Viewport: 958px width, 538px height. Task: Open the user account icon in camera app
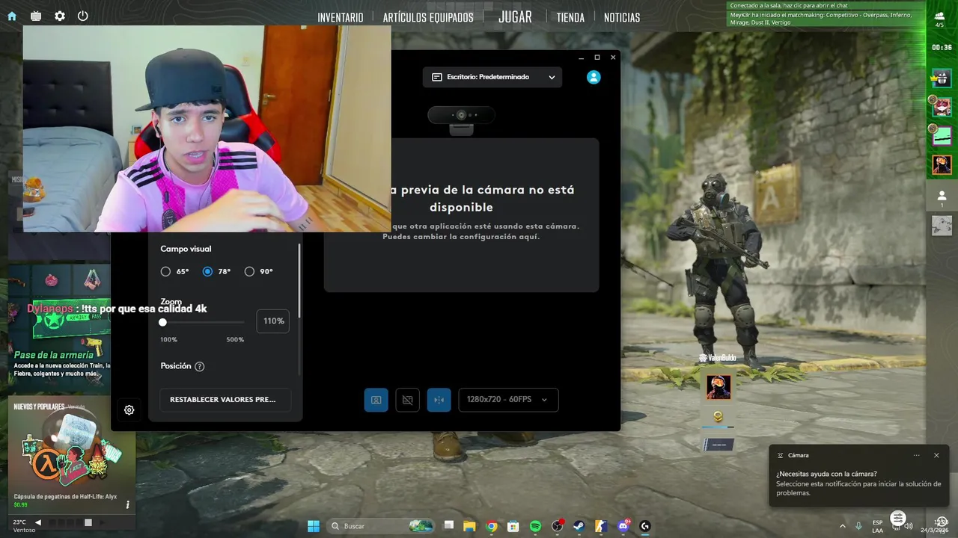(594, 77)
